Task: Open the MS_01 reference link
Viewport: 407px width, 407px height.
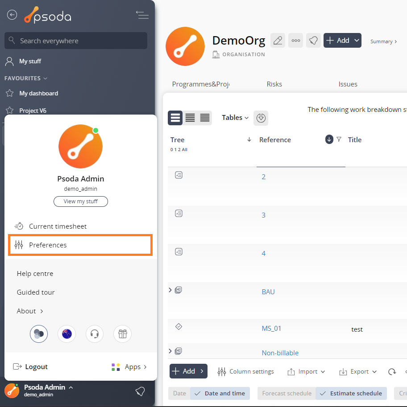Action: point(271,329)
